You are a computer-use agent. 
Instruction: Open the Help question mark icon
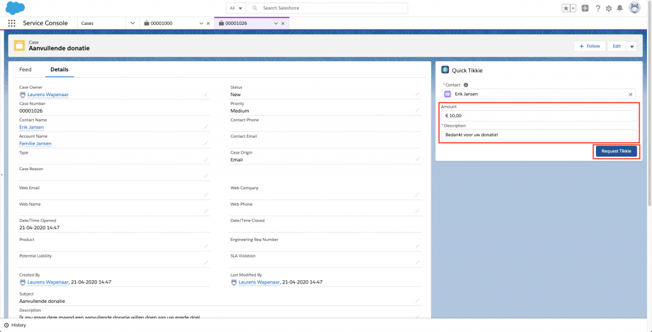pos(598,8)
